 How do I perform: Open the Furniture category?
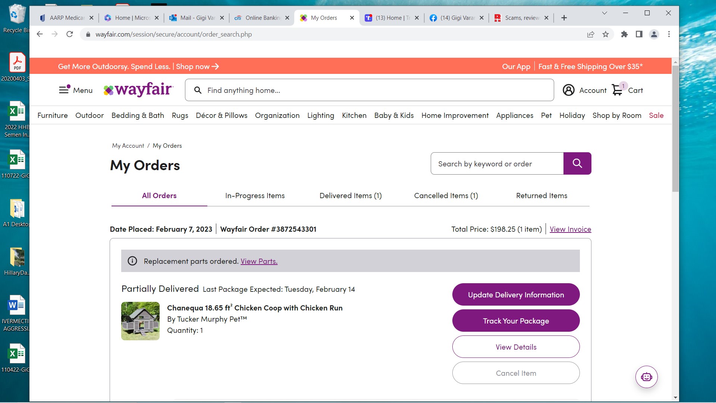pos(53,115)
